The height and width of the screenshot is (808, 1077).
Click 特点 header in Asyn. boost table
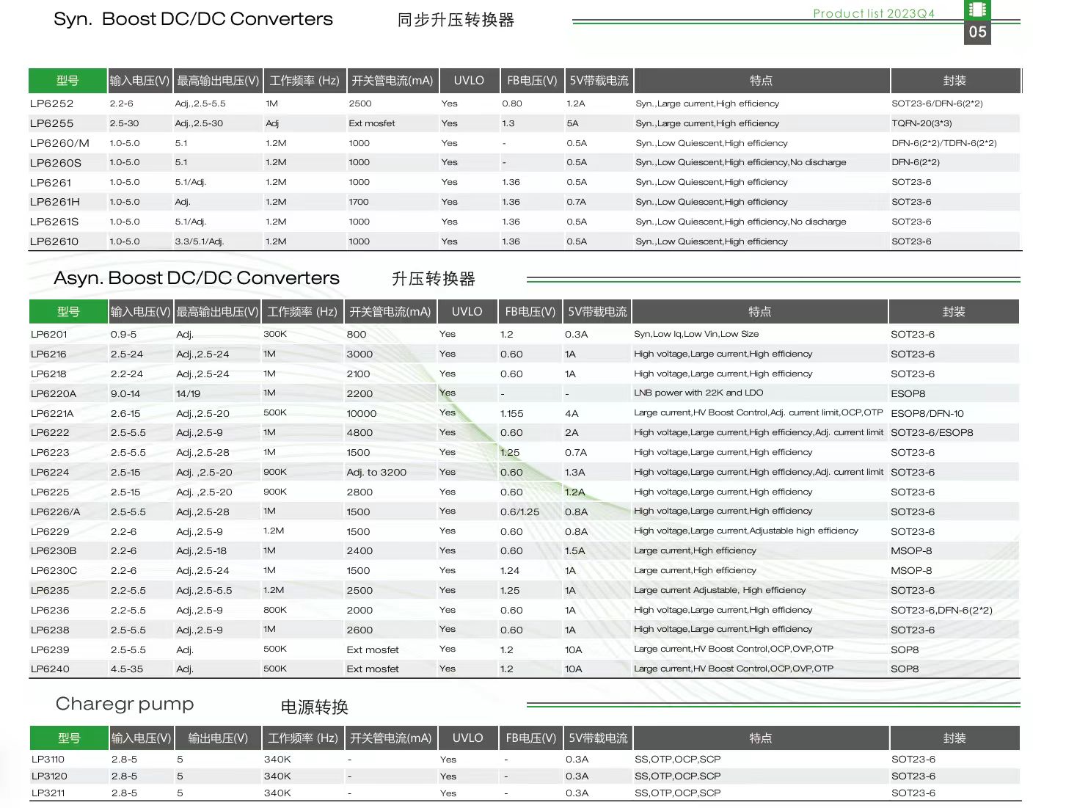(759, 312)
